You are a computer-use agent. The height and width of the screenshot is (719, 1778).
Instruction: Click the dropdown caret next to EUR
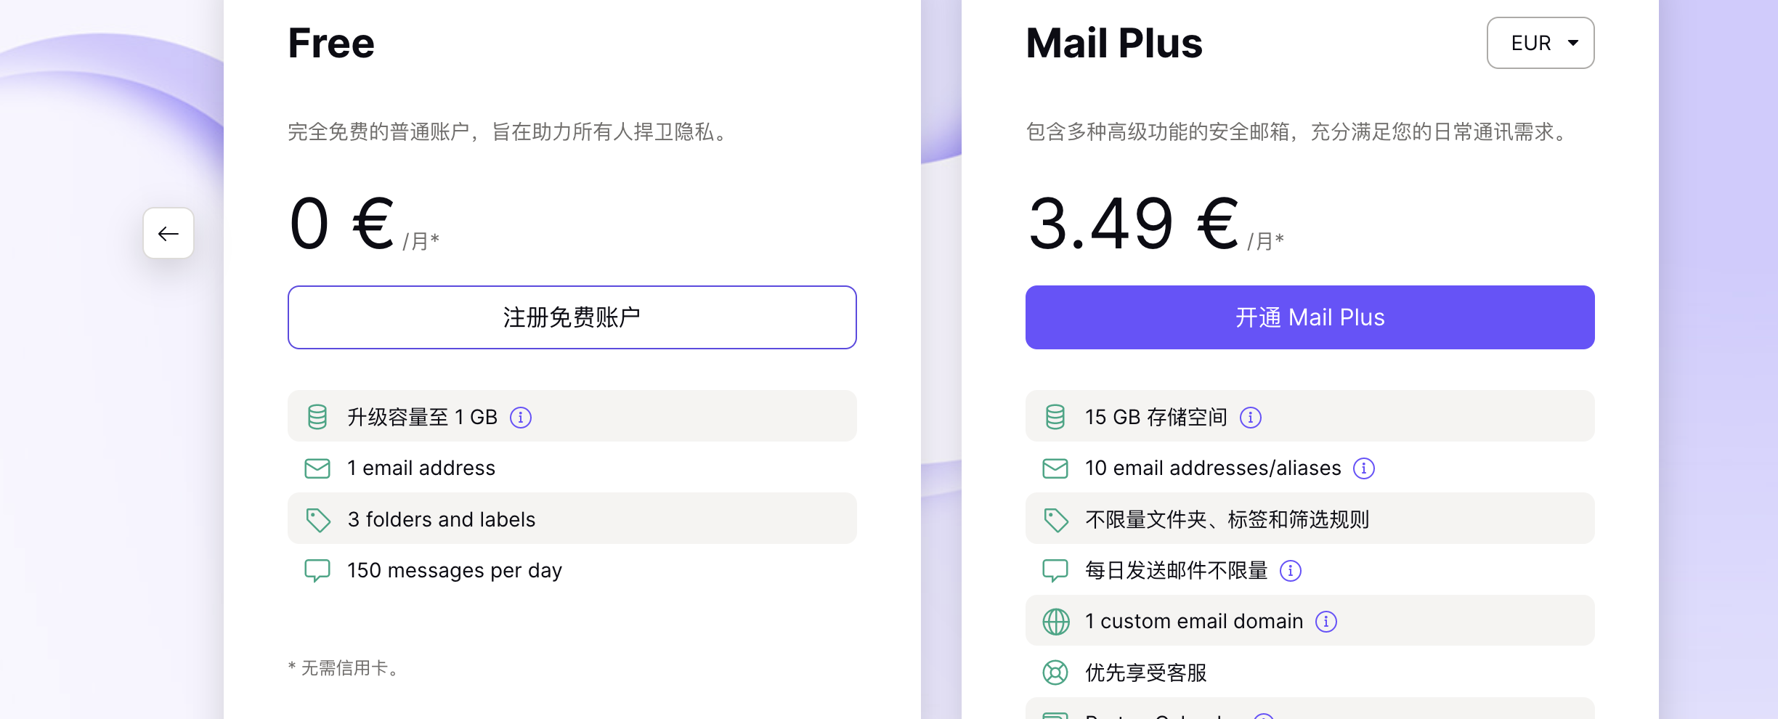[1573, 43]
